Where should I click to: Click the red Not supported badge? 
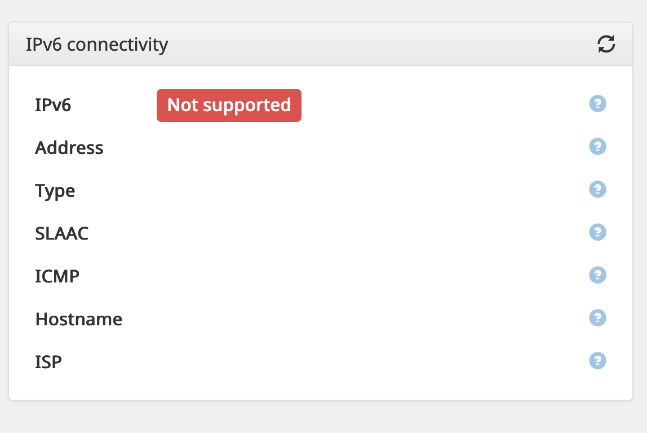(x=229, y=105)
